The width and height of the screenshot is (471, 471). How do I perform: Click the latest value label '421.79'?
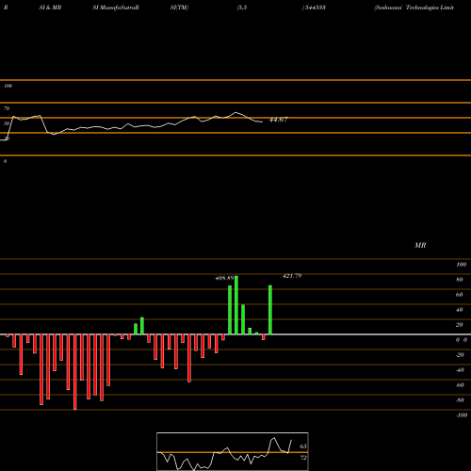coord(292,276)
